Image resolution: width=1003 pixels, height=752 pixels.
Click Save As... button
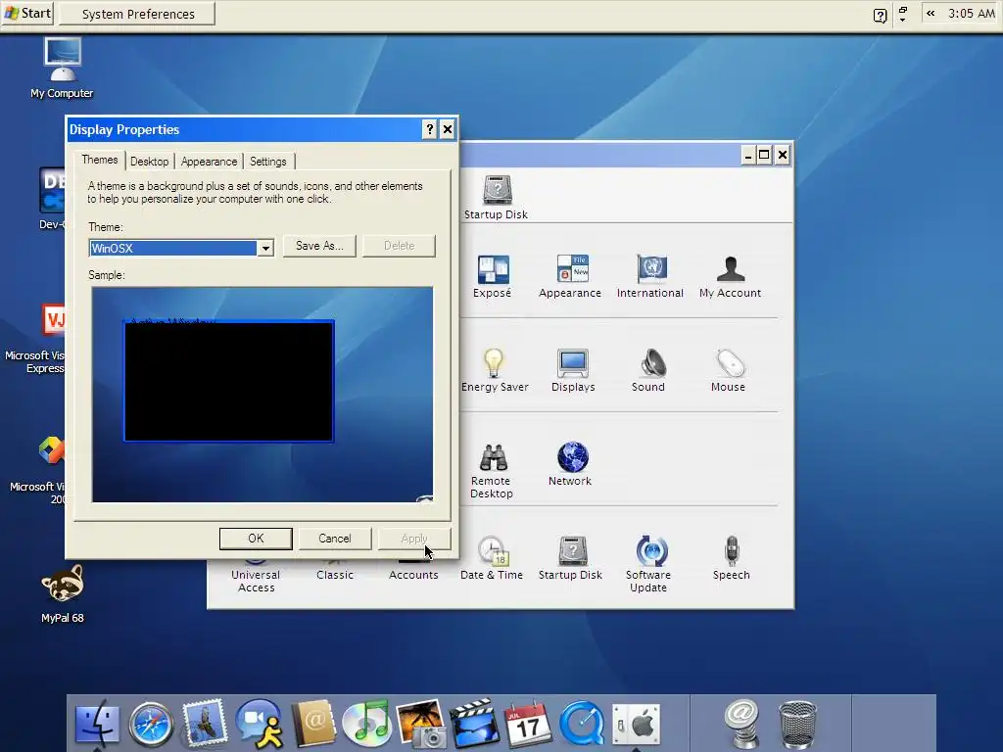click(x=319, y=246)
